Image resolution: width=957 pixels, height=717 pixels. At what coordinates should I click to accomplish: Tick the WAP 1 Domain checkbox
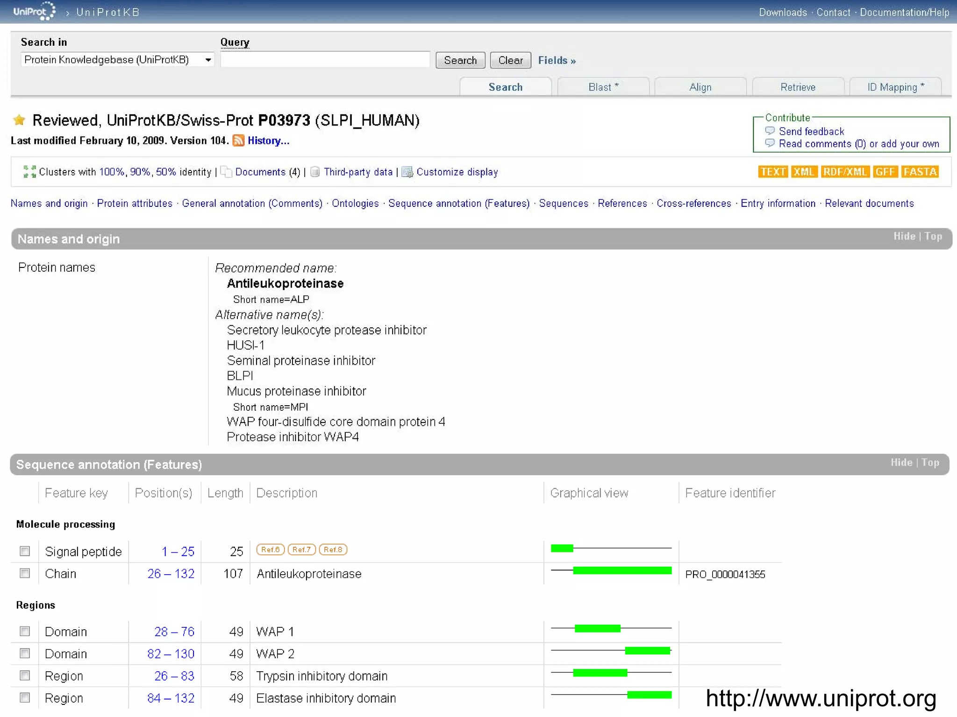pyautogui.click(x=25, y=631)
